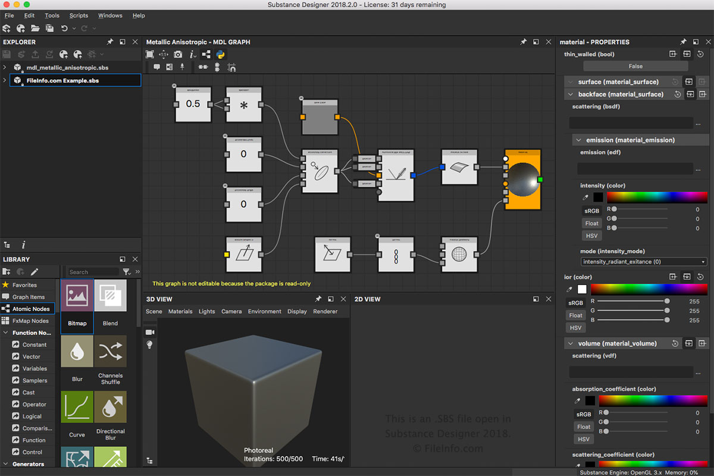This screenshot has width=714, height=476.
Task: Click the fit-to-view icon in graph toolbar
Action: pyautogui.click(x=151, y=54)
